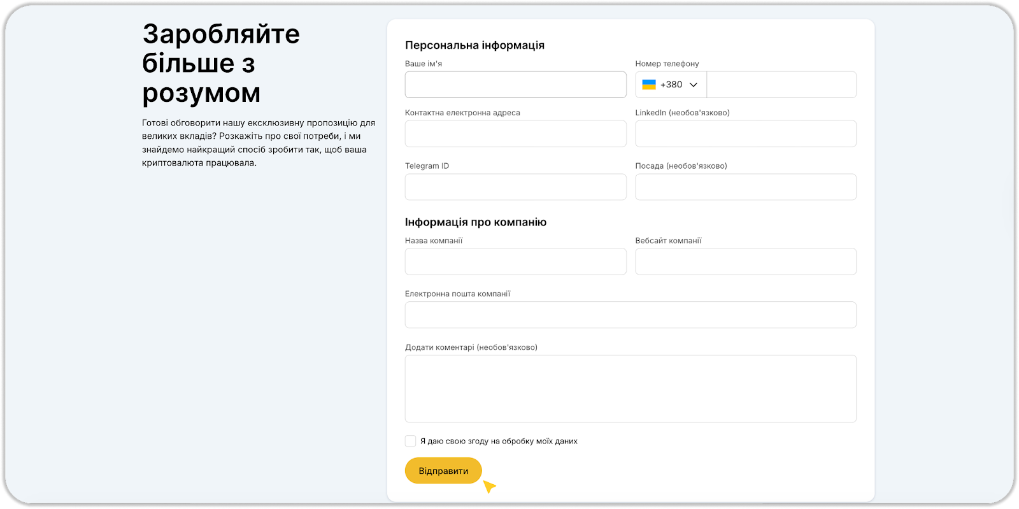Focus the Telegram ID input box
This screenshot has width=1019, height=509.
tap(515, 187)
